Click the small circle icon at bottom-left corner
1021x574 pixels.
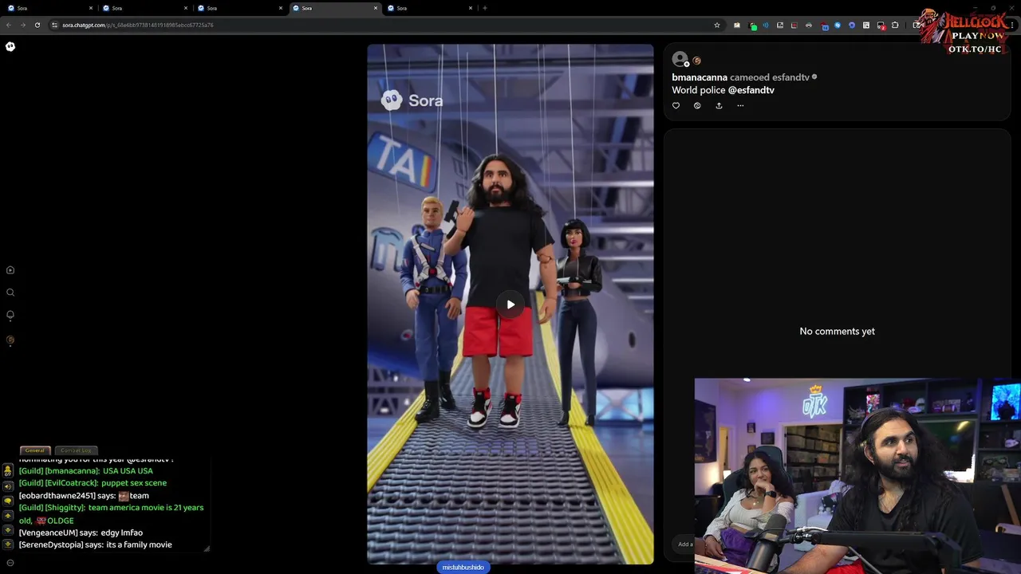point(10,563)
